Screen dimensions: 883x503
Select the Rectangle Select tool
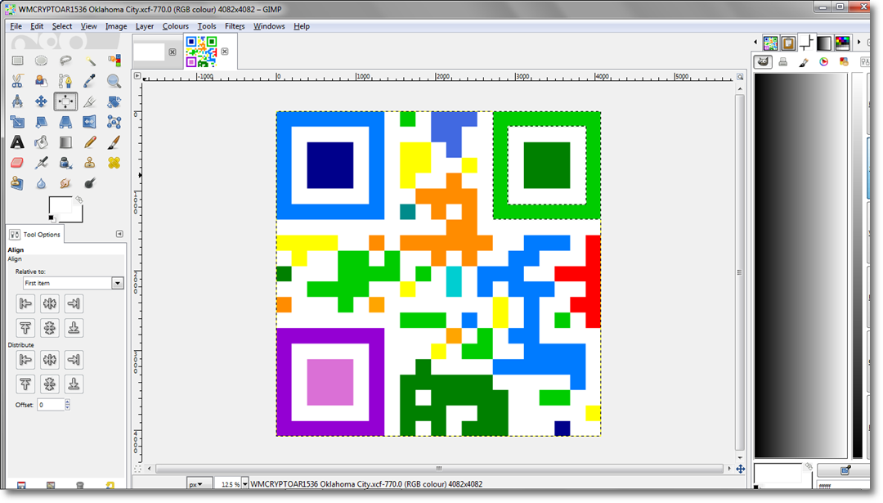click(x=17, y=61)
